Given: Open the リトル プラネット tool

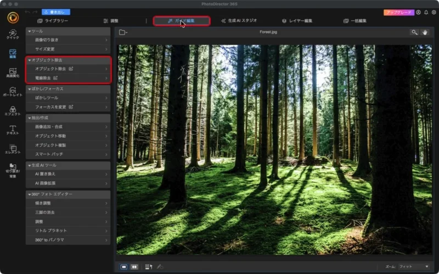Looking at the screenshot, I should click(x=68, y=231).
